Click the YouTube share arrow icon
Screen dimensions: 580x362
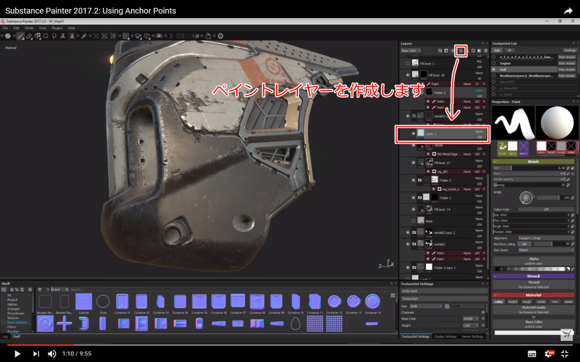568,11
